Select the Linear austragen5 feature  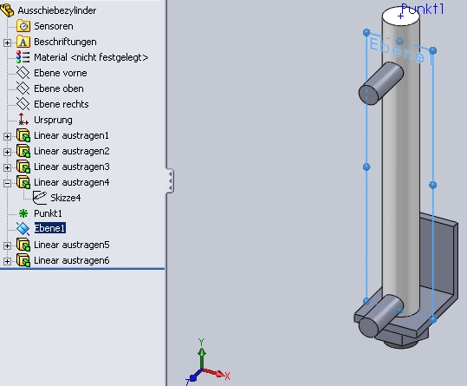pyautogui.click(x=71, y=245)
